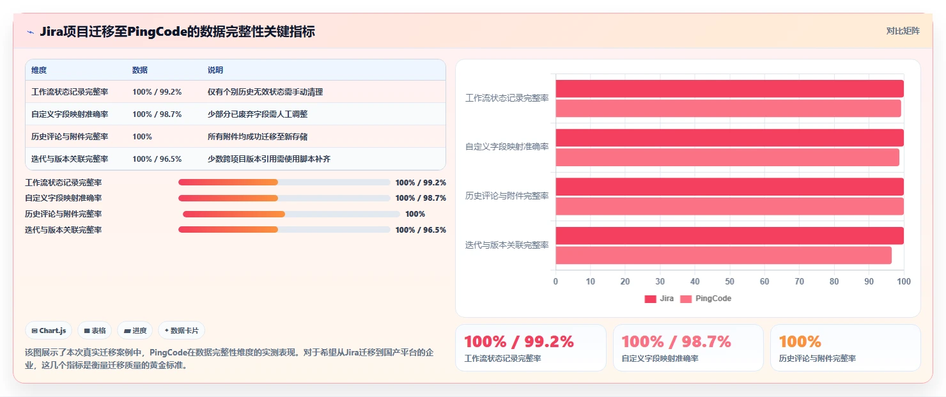Click the 维度 column header

point(39,70)
